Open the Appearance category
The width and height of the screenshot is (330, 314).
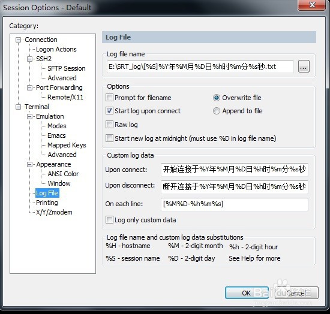pos(53,164)
